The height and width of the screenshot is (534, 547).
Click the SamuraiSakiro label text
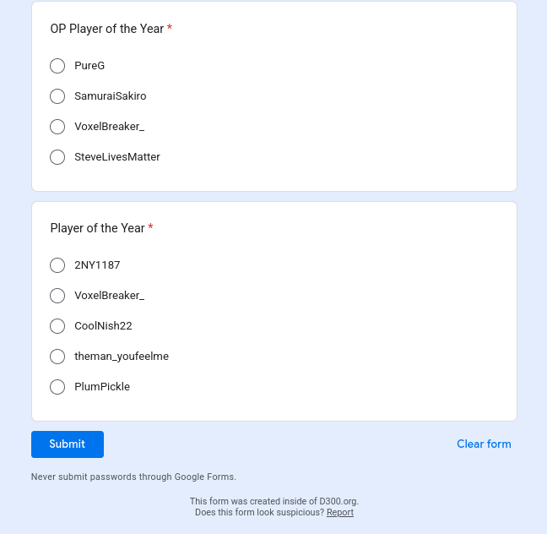click(x=111, y=96)
